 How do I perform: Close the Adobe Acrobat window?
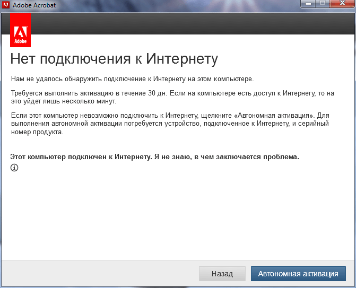[343, 3]
